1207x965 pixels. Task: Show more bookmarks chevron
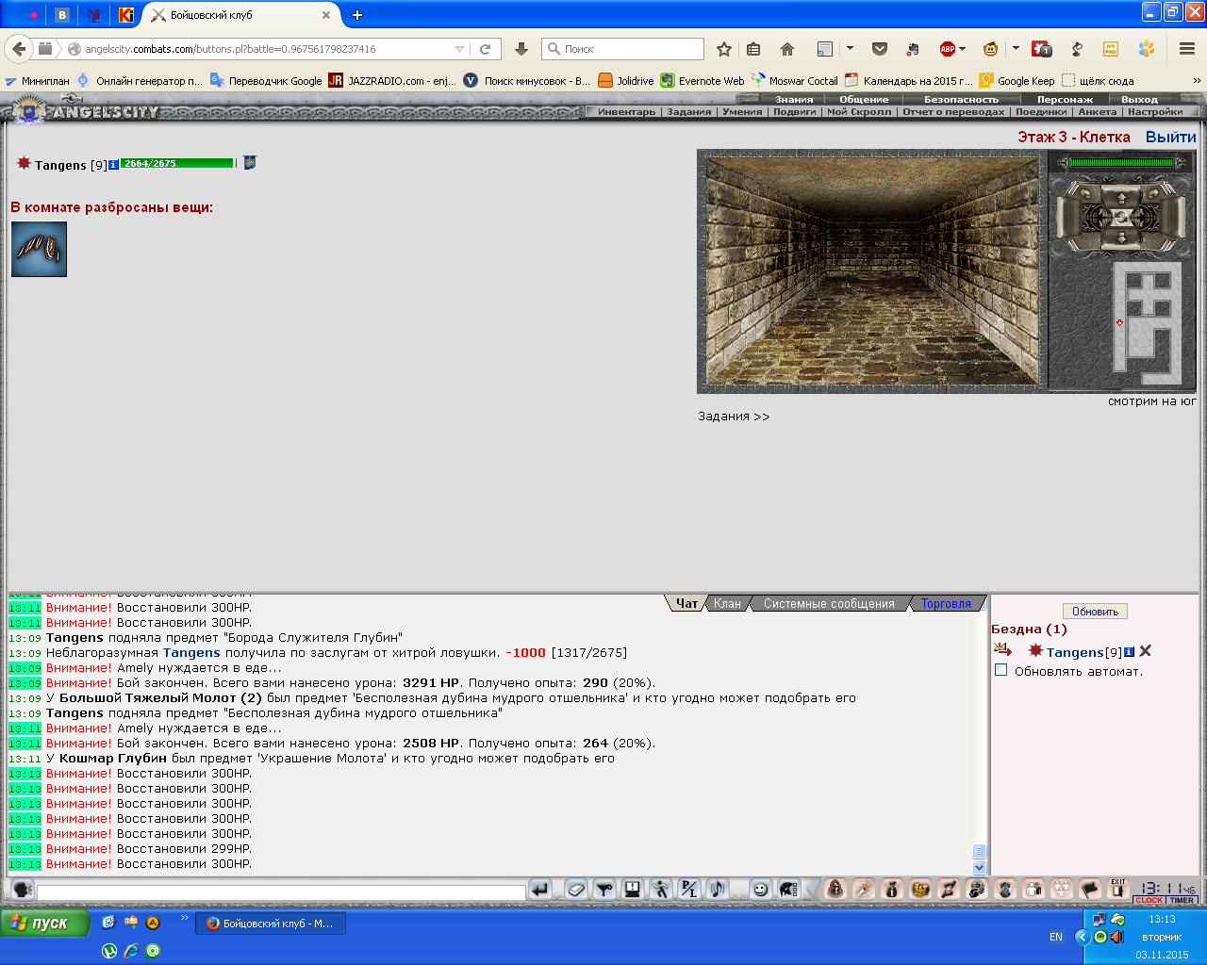[1197, 81]
